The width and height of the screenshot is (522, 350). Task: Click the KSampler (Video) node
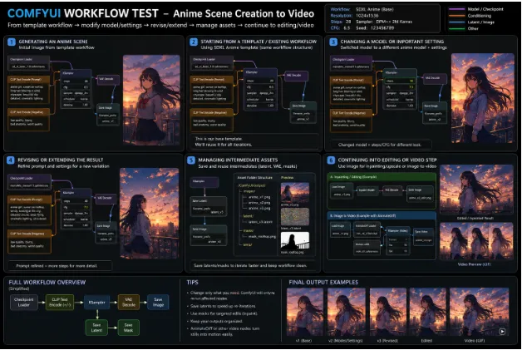397,240
